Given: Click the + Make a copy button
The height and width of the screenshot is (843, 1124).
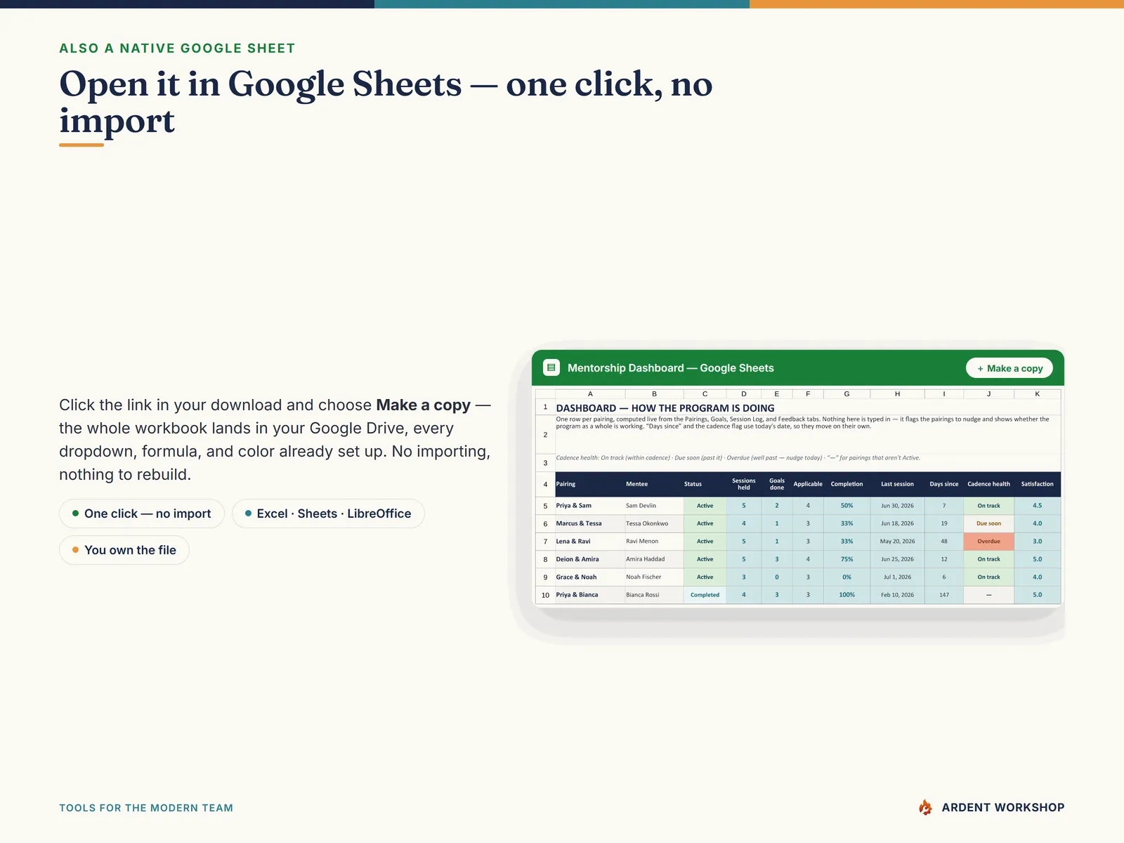Looking at the screenshot, I should click(x=1009, y=368).
